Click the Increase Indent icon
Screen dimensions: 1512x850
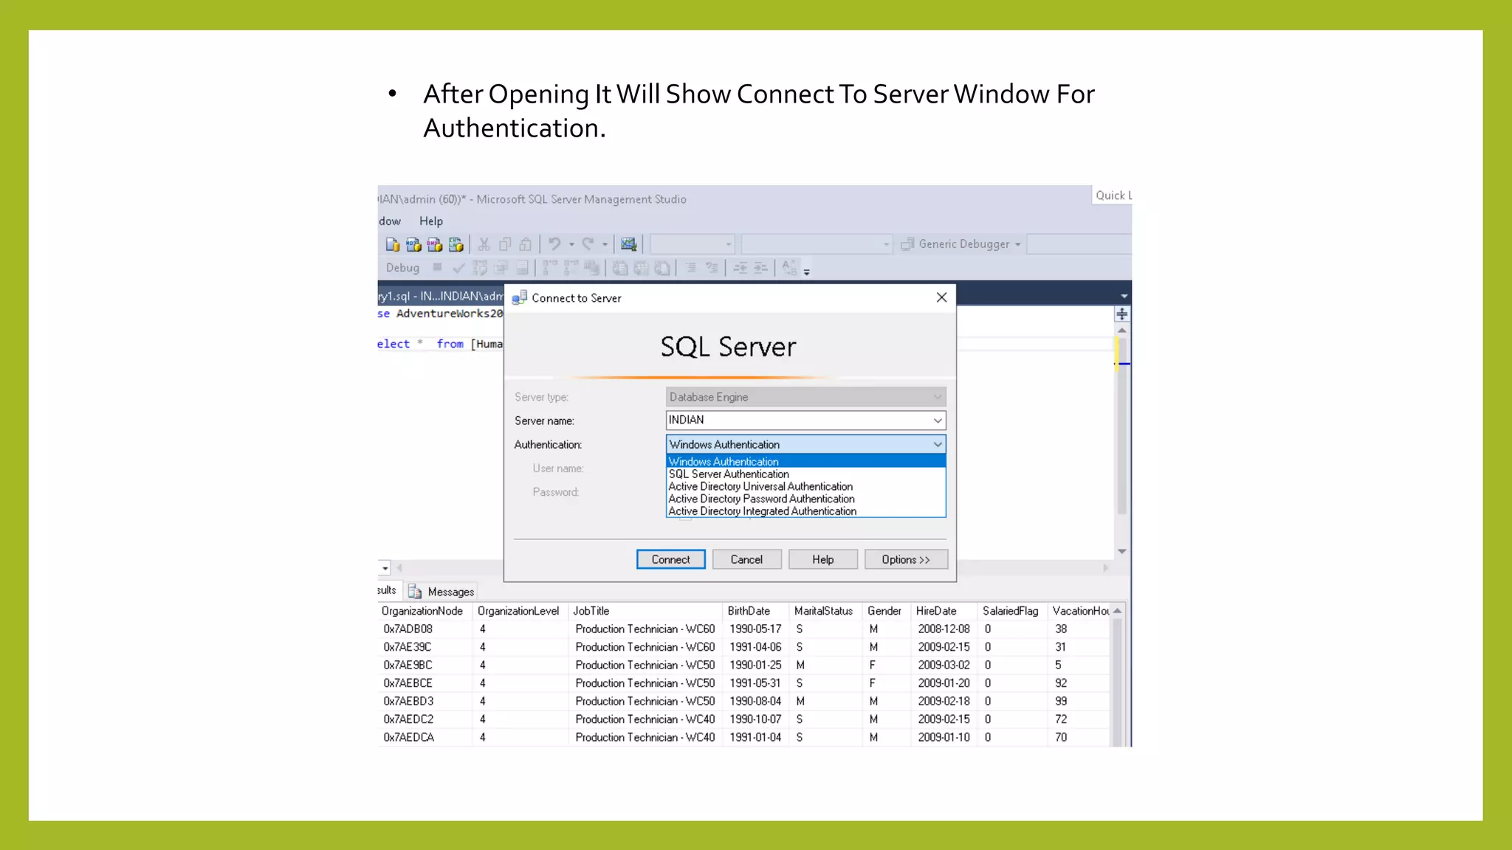760,268
